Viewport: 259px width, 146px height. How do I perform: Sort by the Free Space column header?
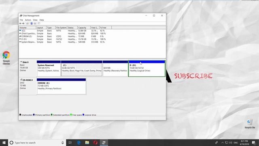[95, 28]
